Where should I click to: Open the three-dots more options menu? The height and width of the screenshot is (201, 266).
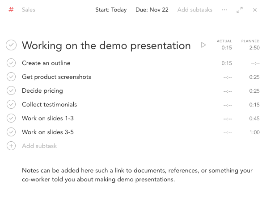[224, 10]
